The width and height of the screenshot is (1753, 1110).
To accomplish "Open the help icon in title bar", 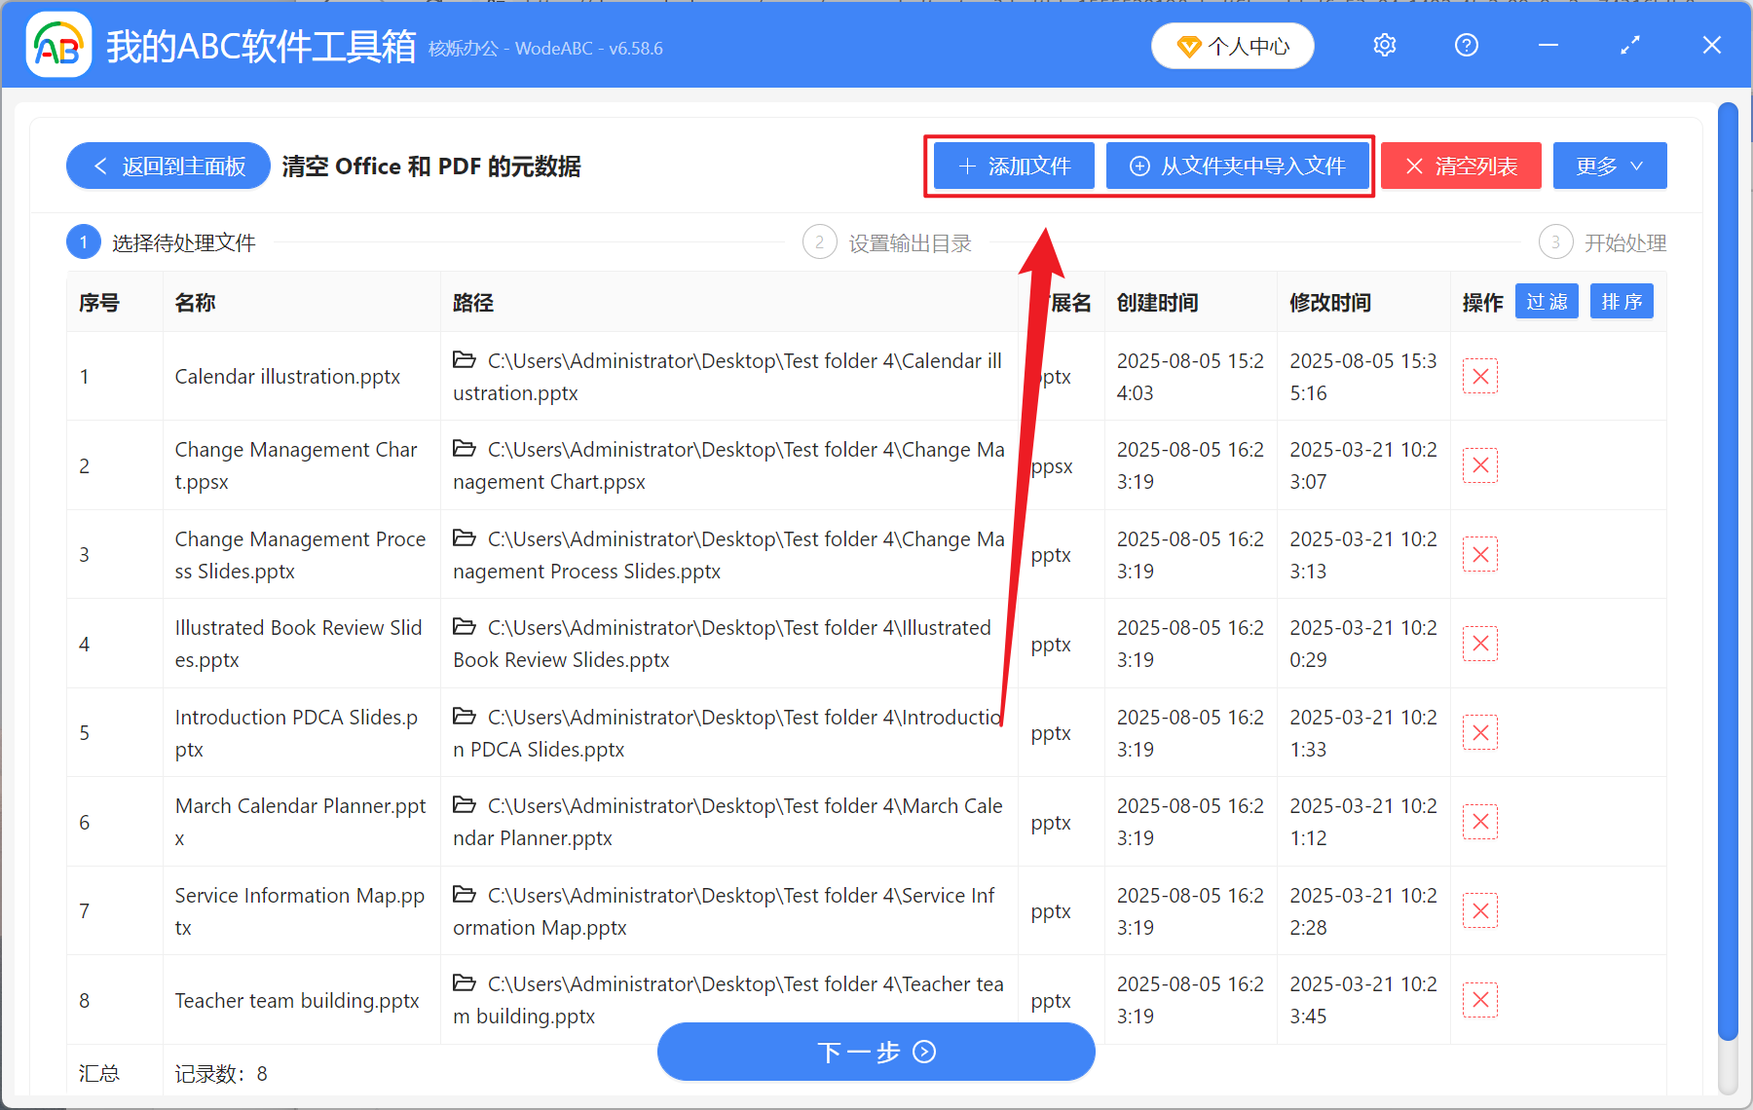I will click(1466, 45).
